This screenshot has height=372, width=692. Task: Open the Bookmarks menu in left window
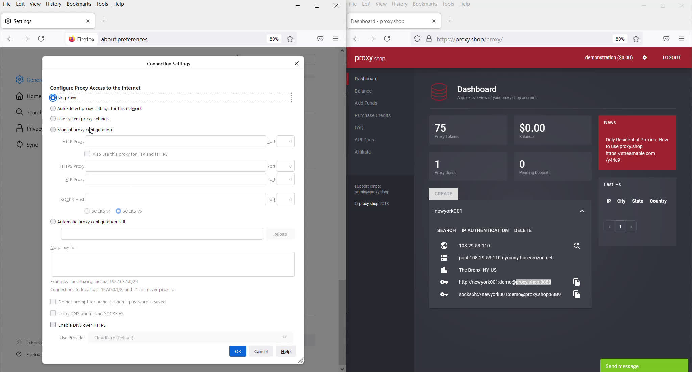[x=79, y=4]
